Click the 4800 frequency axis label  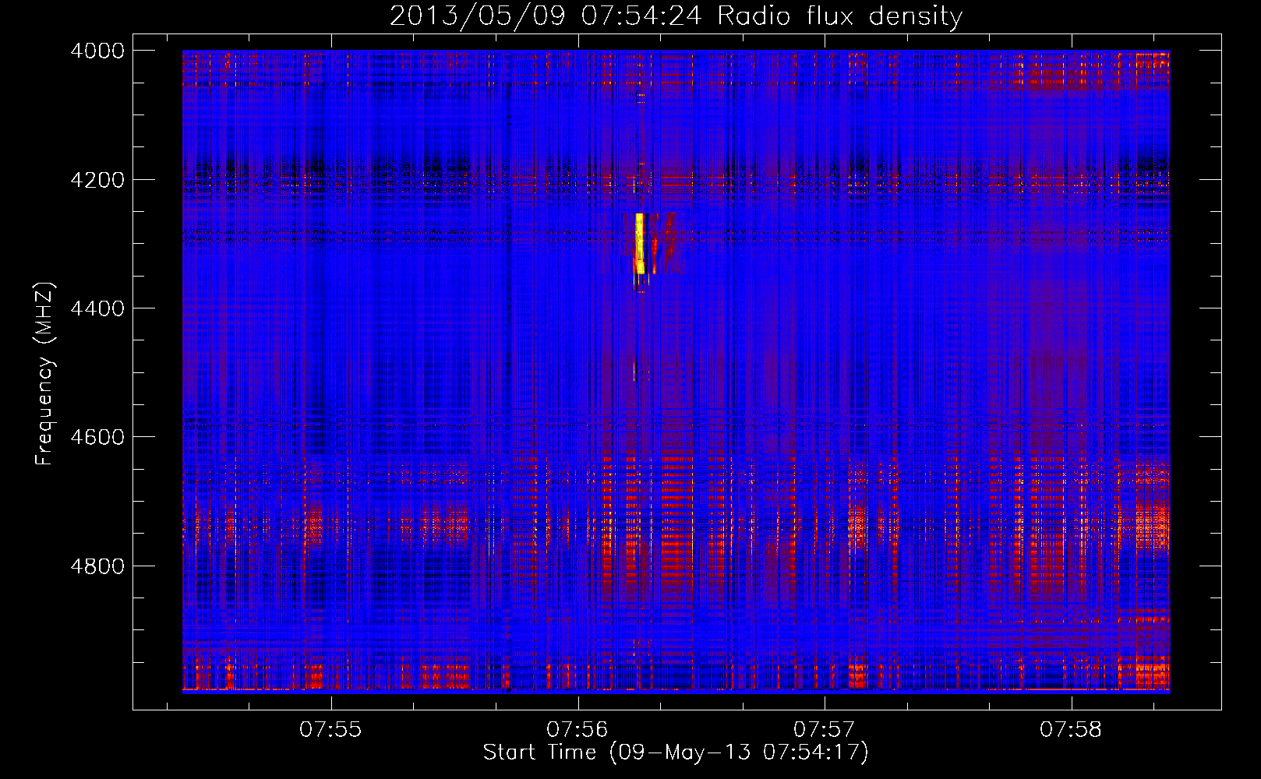[97, 566]
